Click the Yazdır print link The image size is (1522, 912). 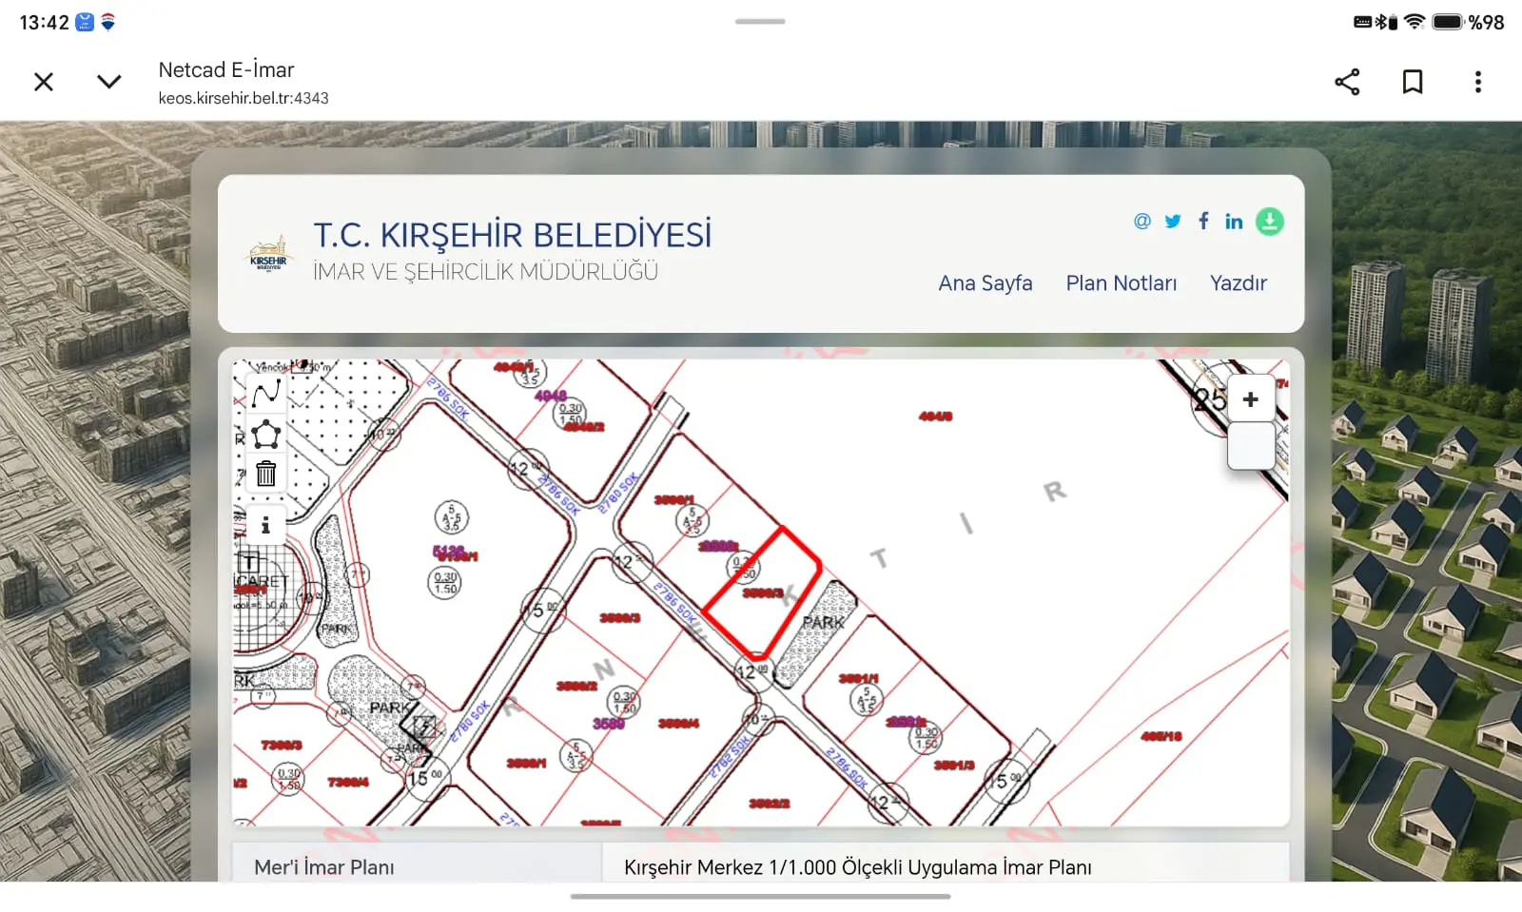1239,283
